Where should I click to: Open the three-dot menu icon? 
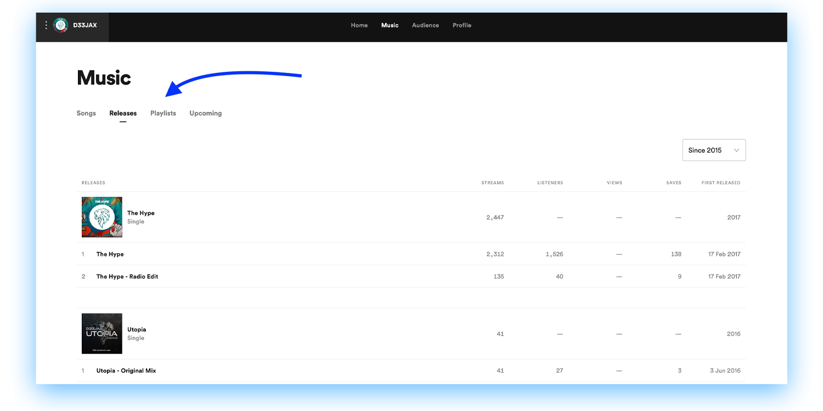(46, 25)
